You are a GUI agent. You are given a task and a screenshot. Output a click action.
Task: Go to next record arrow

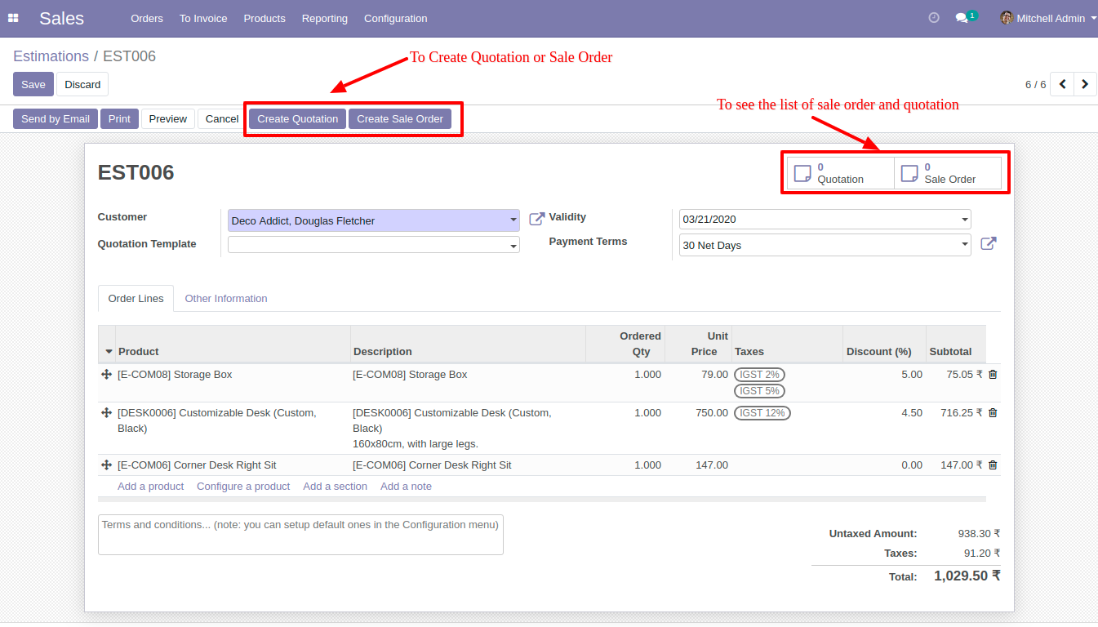pos(1085,84)
